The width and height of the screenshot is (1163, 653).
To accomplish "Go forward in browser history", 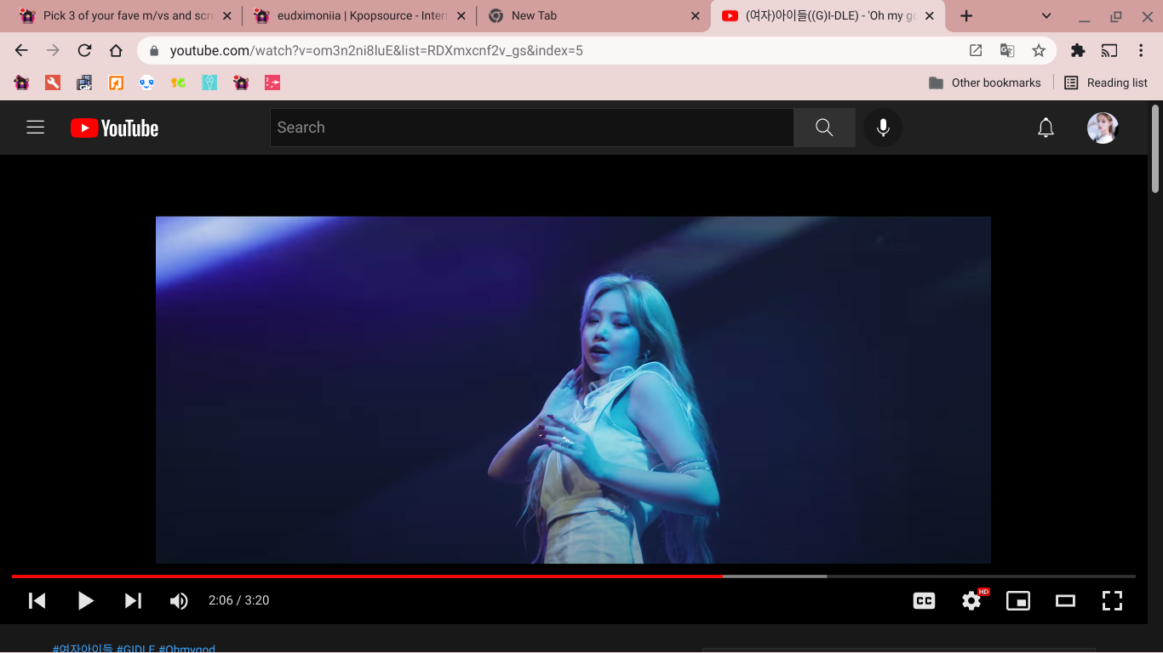I will (53, 50).
